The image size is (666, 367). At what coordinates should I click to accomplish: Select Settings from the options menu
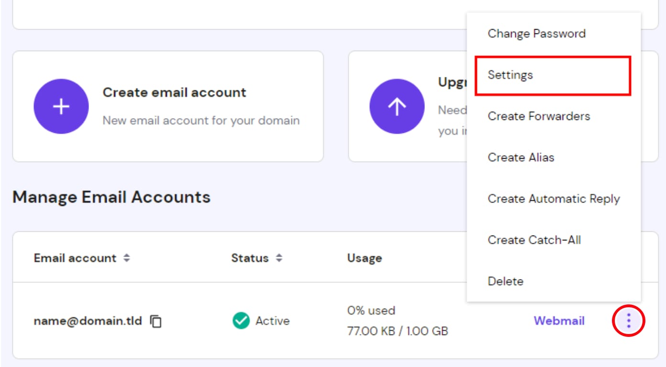pos(510,75)
